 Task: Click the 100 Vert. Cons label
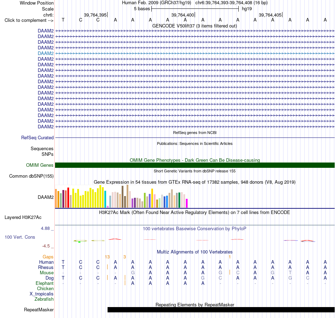click(20, 237)
